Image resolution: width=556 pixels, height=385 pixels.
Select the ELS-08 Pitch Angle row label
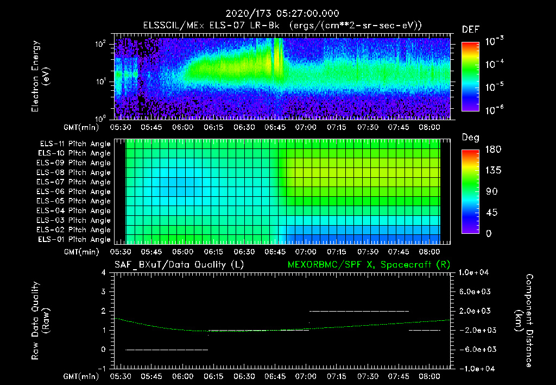74,172
